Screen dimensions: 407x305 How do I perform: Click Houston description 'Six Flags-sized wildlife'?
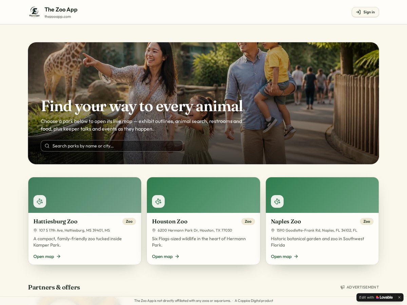pos(199,242)
